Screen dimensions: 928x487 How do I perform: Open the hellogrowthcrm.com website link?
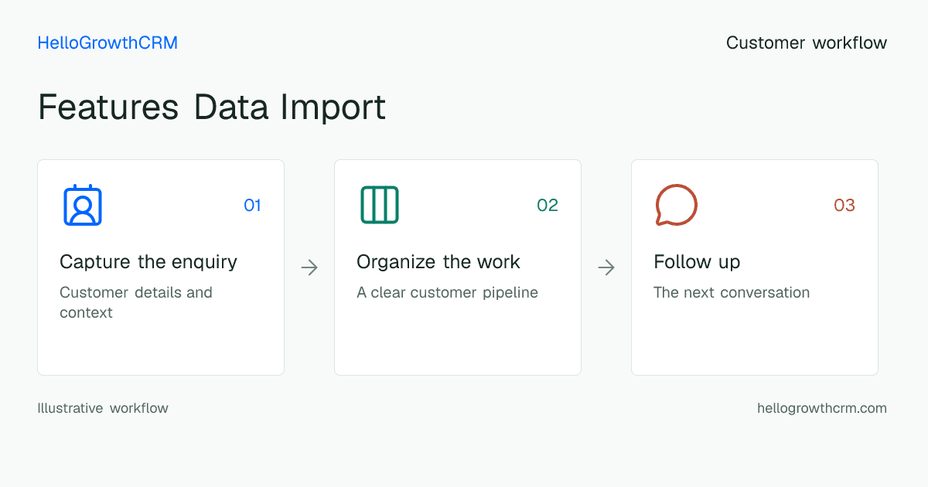pyautogui.click(x=822, y=408)
